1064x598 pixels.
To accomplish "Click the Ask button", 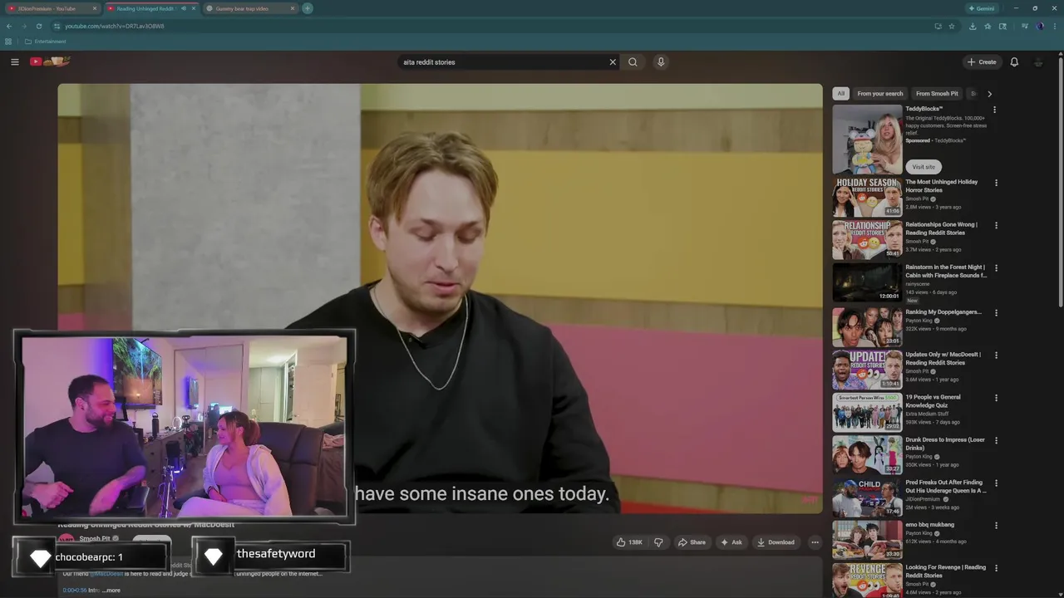I will coord(731,542).
